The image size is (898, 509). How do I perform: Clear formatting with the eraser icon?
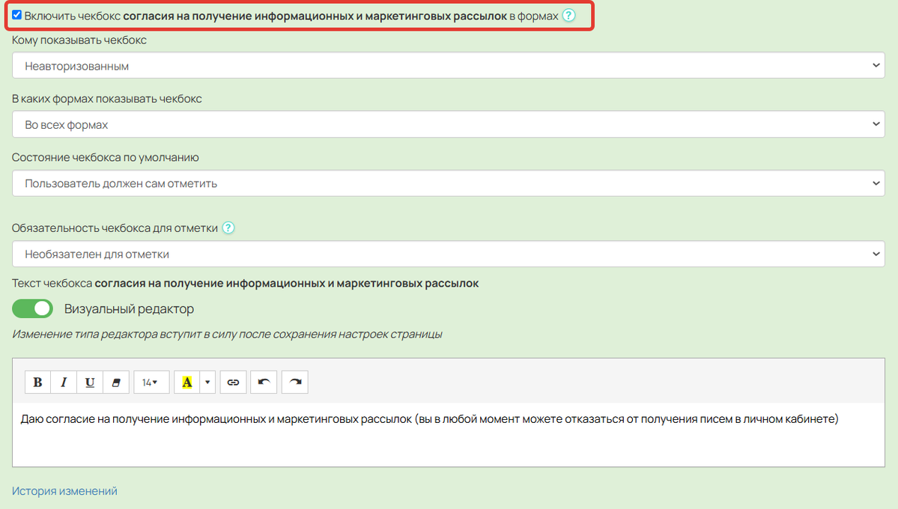coord(115,382)
